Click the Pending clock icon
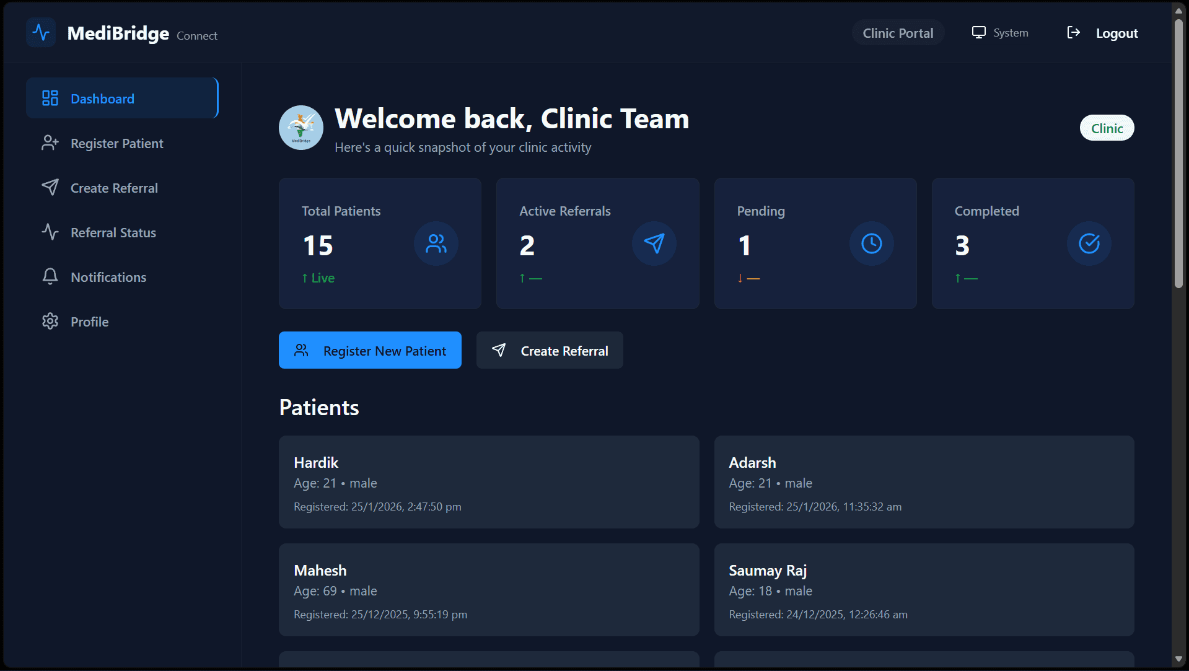 pos(872,243)
